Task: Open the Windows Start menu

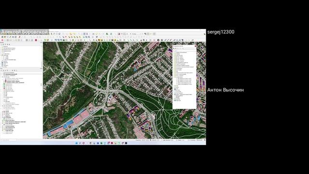Action: (76, 143)
